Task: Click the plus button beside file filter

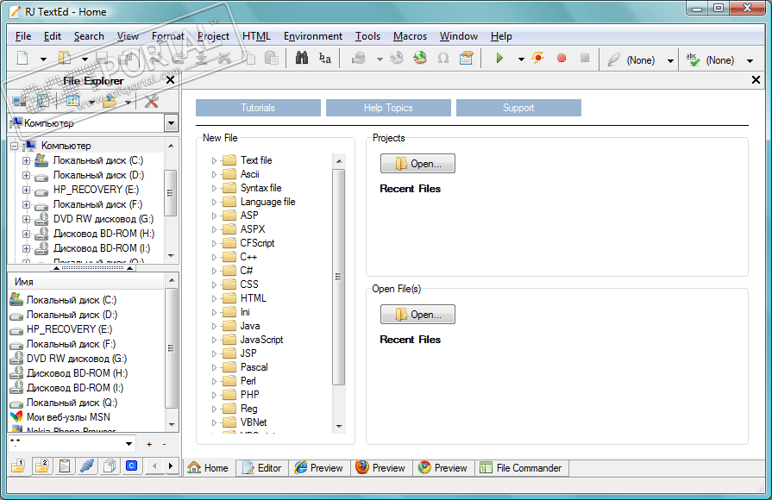Action: [149, 444]
